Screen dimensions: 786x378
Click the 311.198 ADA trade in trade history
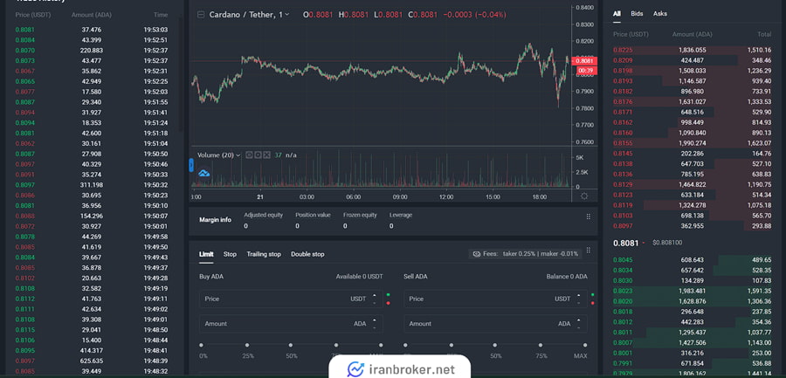(x=92, y=185)
